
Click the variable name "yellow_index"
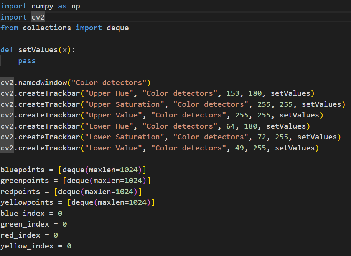pyautogui.click(x=27, y=246)
